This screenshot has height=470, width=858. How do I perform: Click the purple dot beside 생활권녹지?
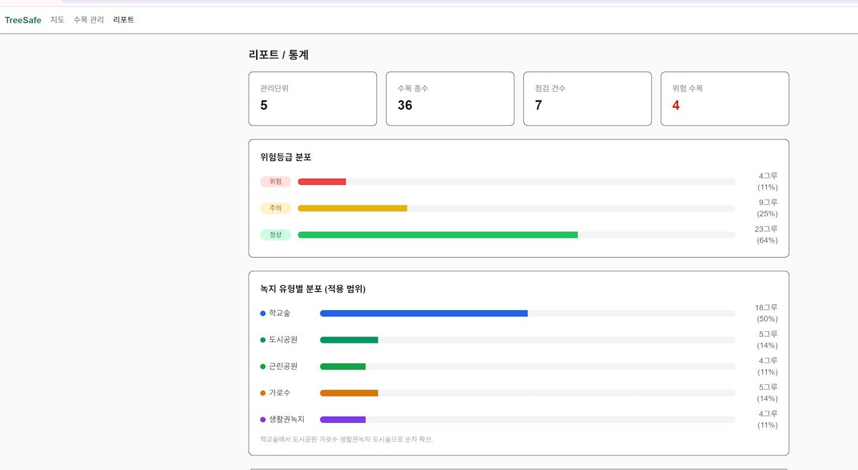[x=263, y=420]
